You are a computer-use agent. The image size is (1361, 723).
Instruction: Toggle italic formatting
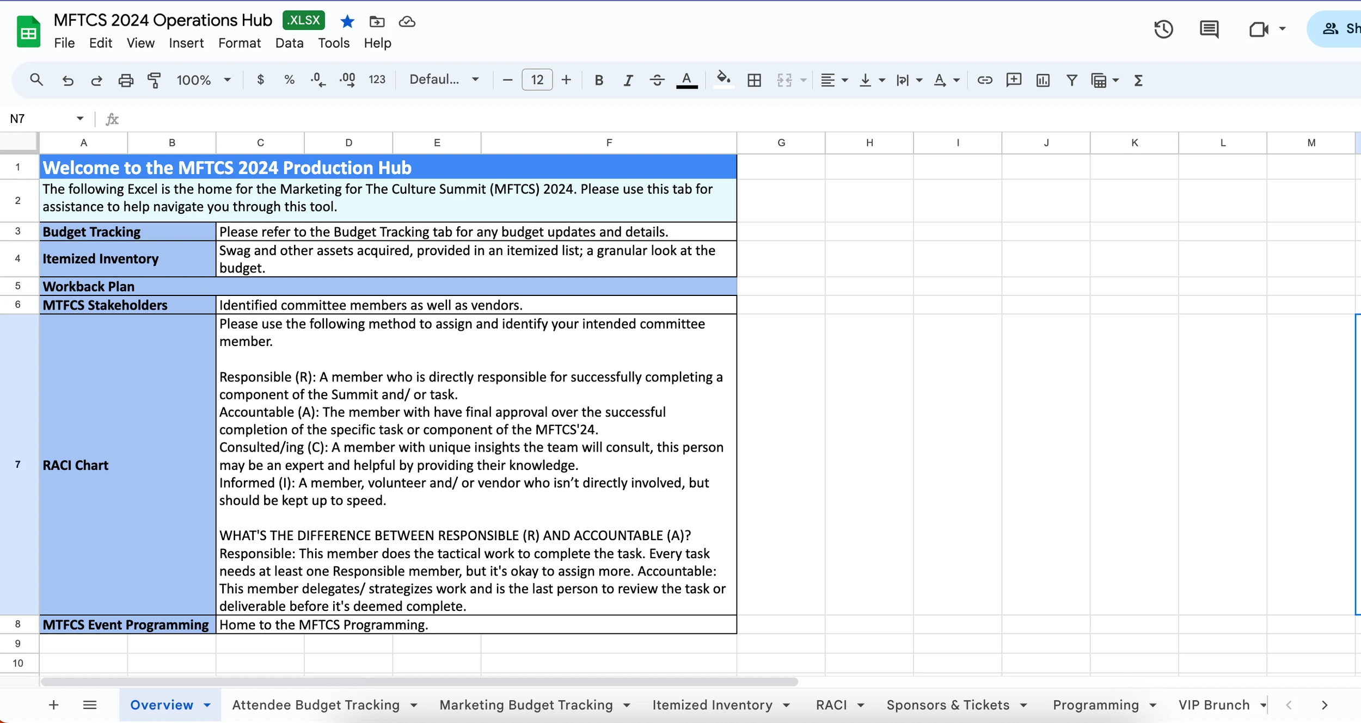(x=628, y=81)
